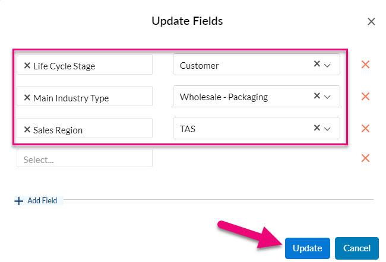Clear the Wholesale - Packaging value
This screenshot has height=262, width=386.
pyautogui.click(x=317, y=95)
